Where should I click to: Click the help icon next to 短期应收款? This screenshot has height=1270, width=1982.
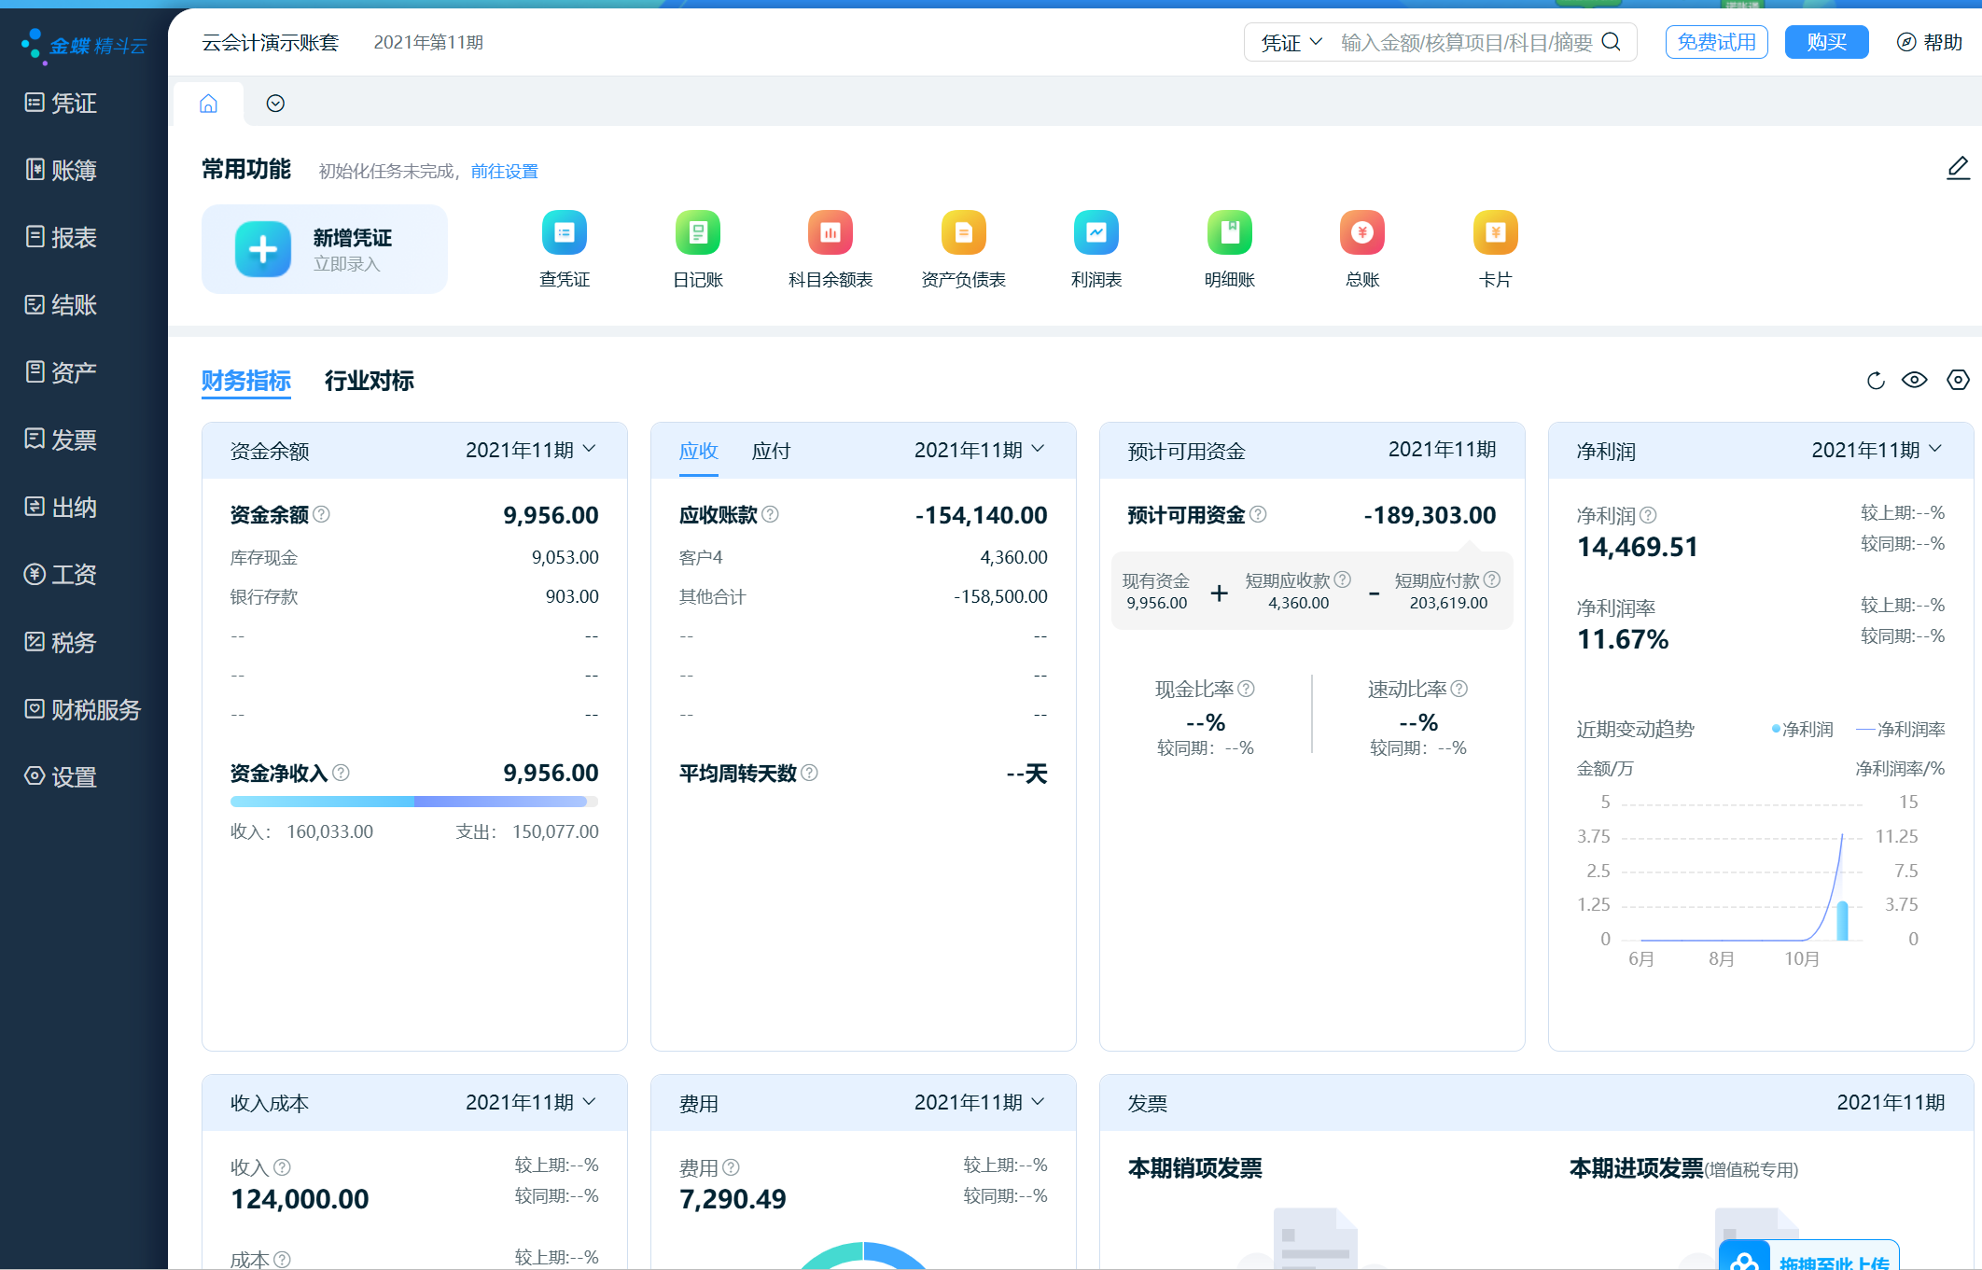point(1343,579)
